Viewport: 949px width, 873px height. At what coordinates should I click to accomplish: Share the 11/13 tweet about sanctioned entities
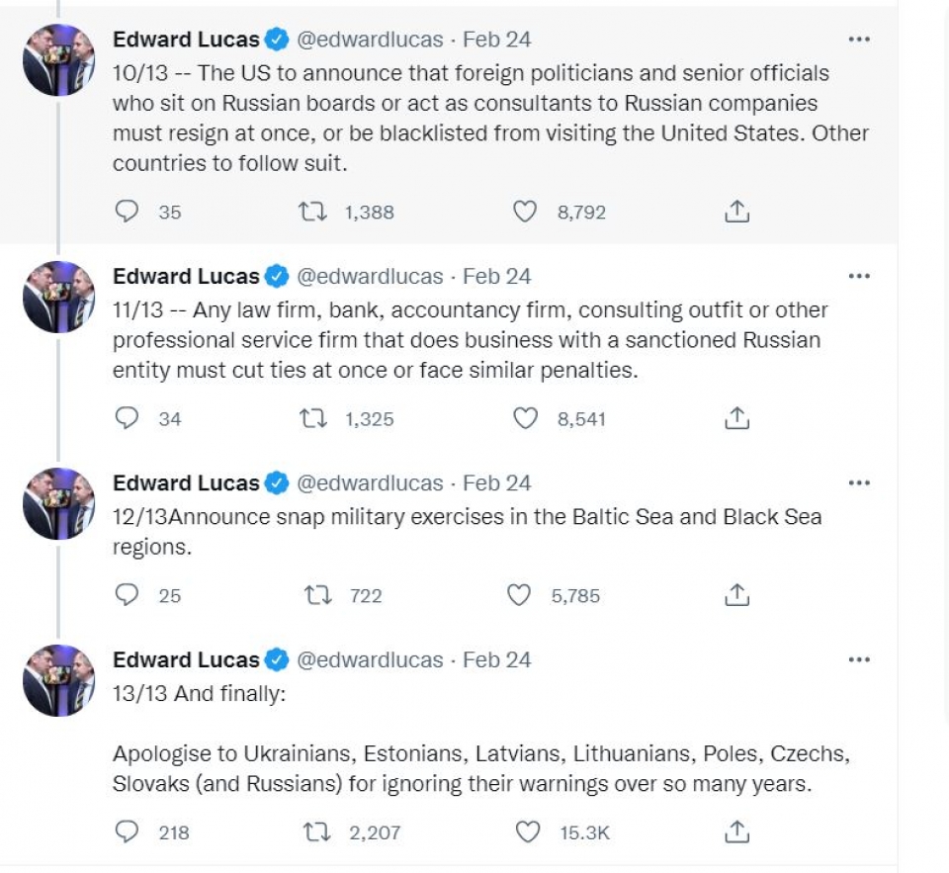tap(736, 418)
